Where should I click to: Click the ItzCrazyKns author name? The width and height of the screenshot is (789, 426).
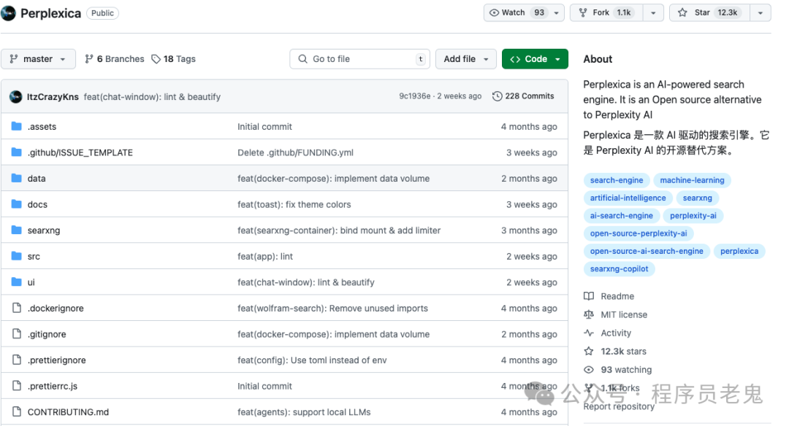[53, 96]
